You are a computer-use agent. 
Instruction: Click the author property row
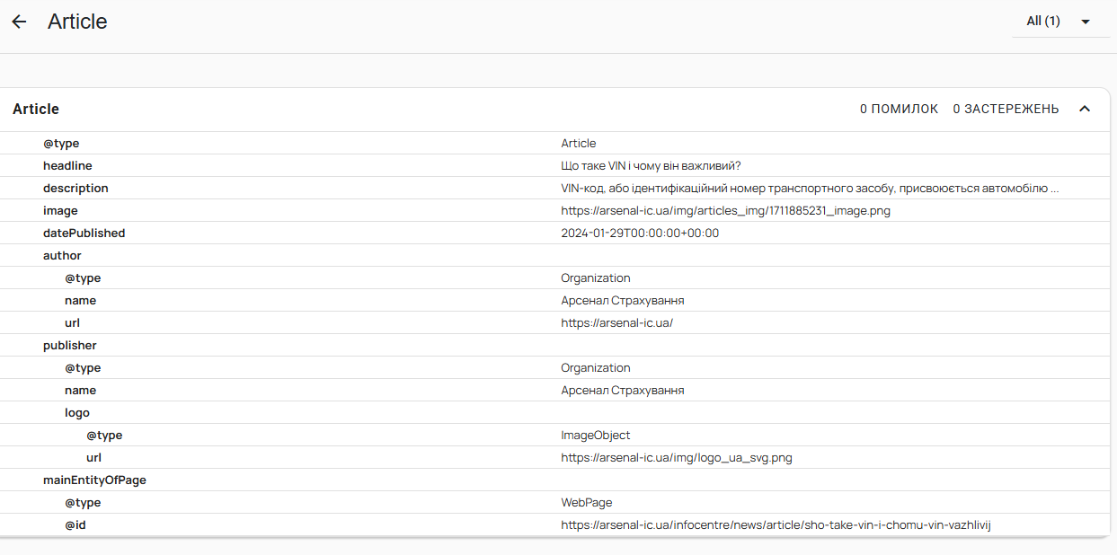coord(62,256)
